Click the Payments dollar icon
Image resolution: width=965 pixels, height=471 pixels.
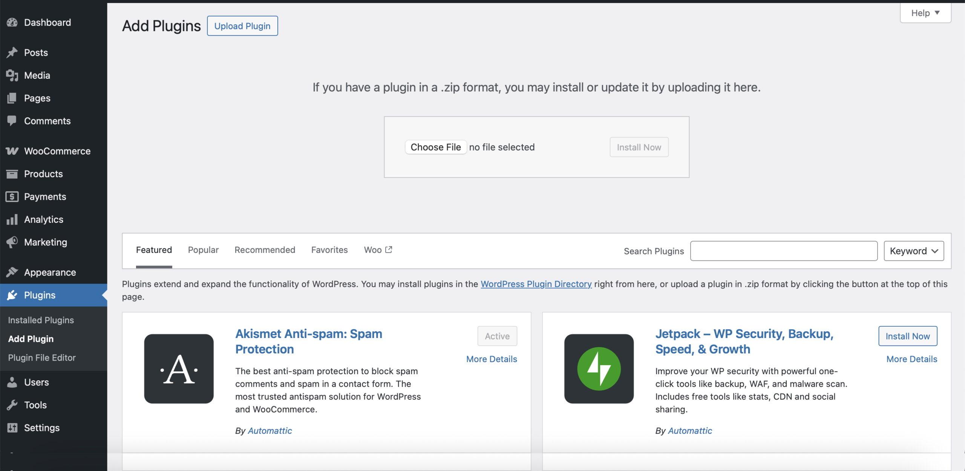(x=12, y=197)
